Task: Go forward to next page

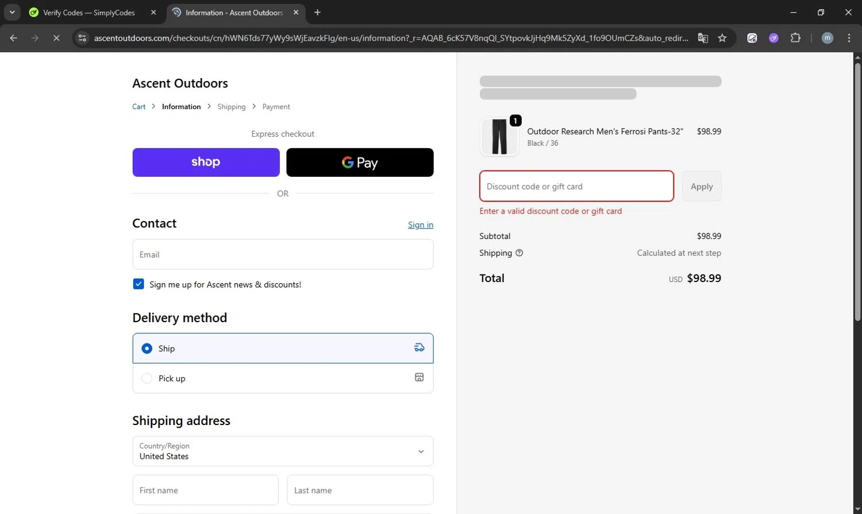Action: pyautogui.click(x=35, y=38)
